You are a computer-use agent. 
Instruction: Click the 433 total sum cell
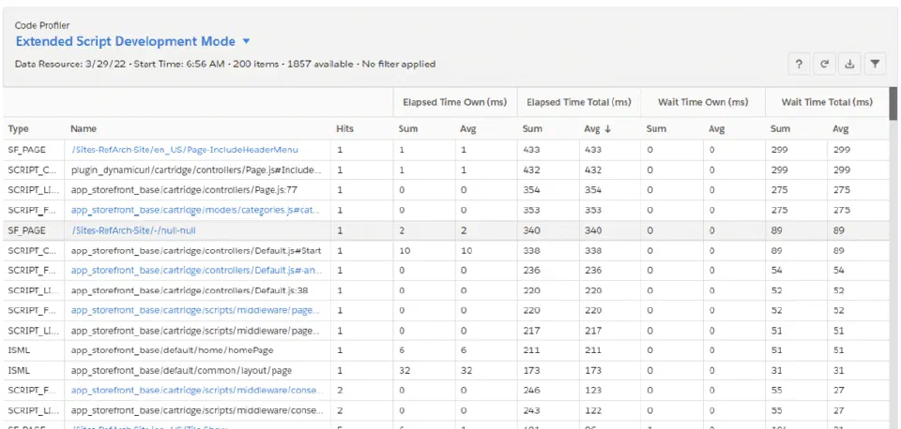(x=531, y=150)
